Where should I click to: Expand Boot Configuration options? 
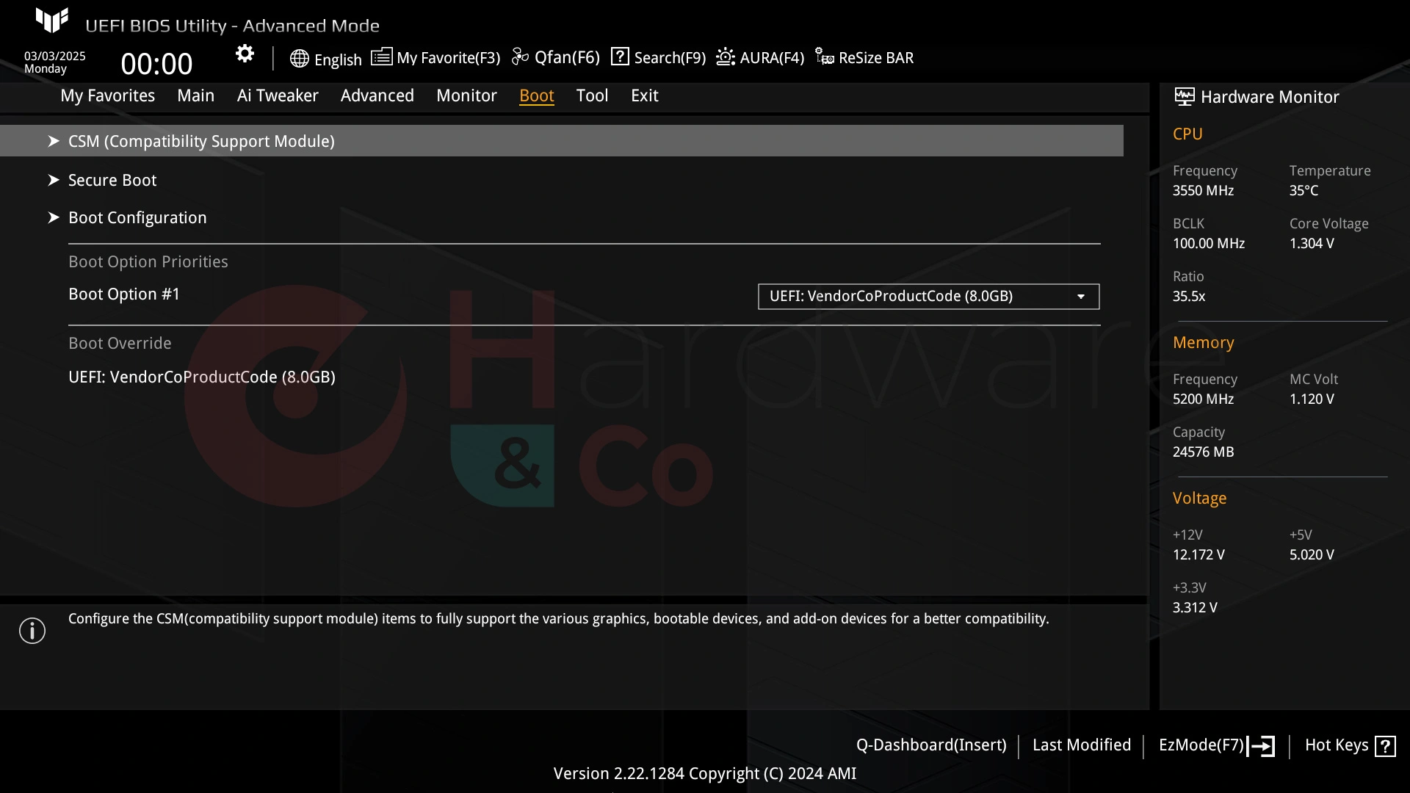pyautogui.click(x=137, y=217)
